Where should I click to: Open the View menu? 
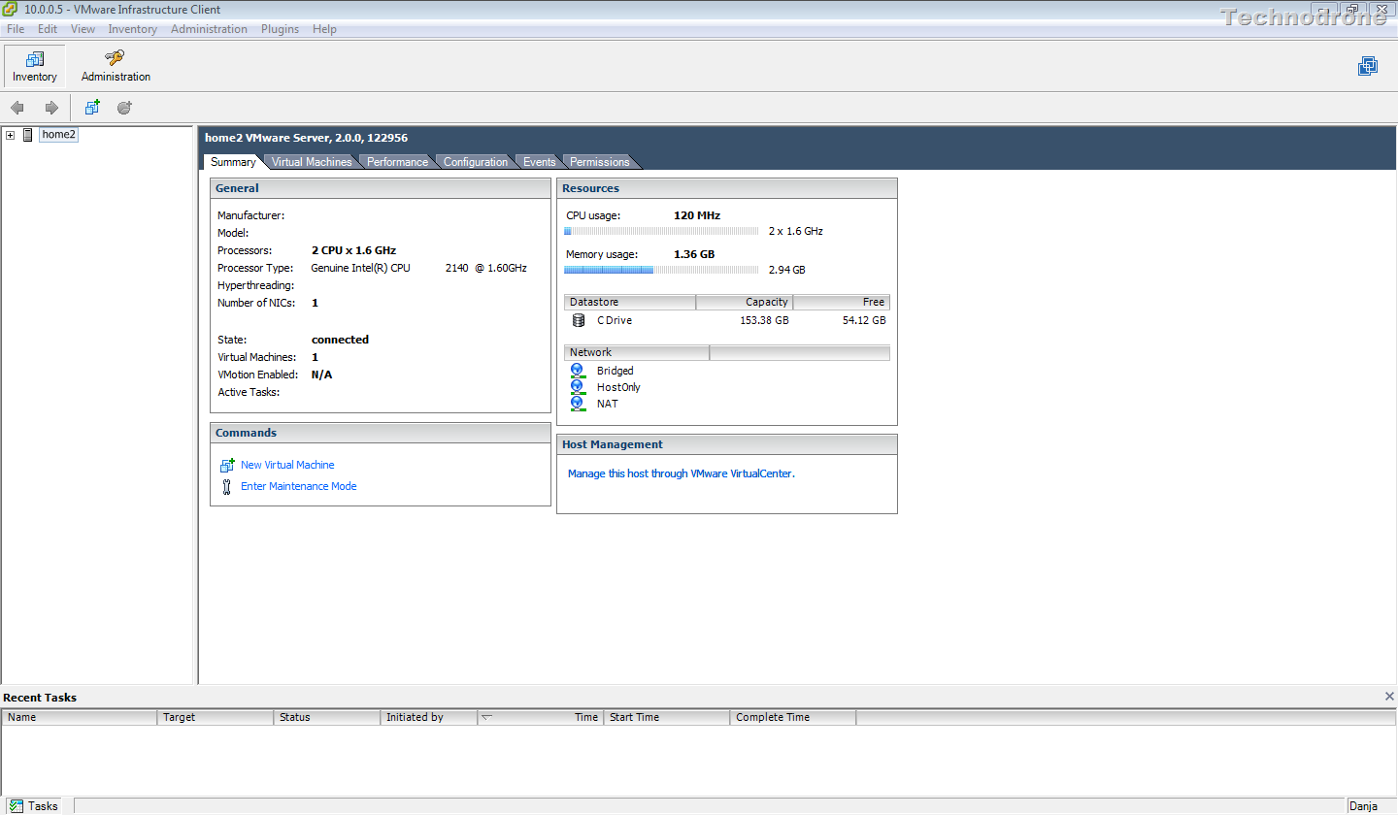tap(83, 29)
